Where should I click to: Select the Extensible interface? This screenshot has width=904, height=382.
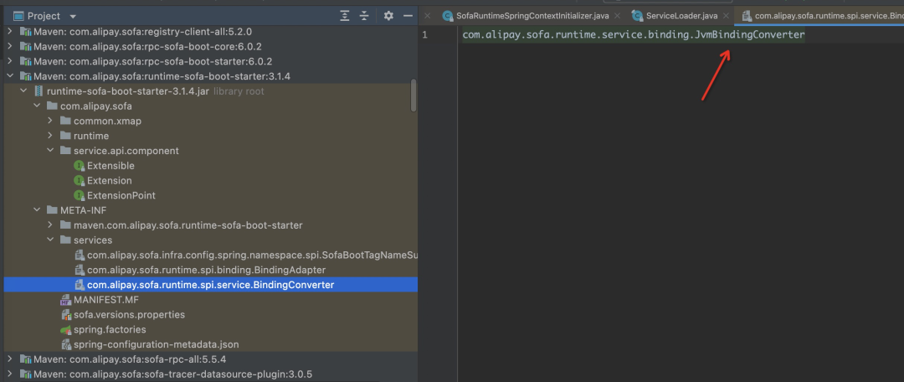coord(110,166)
